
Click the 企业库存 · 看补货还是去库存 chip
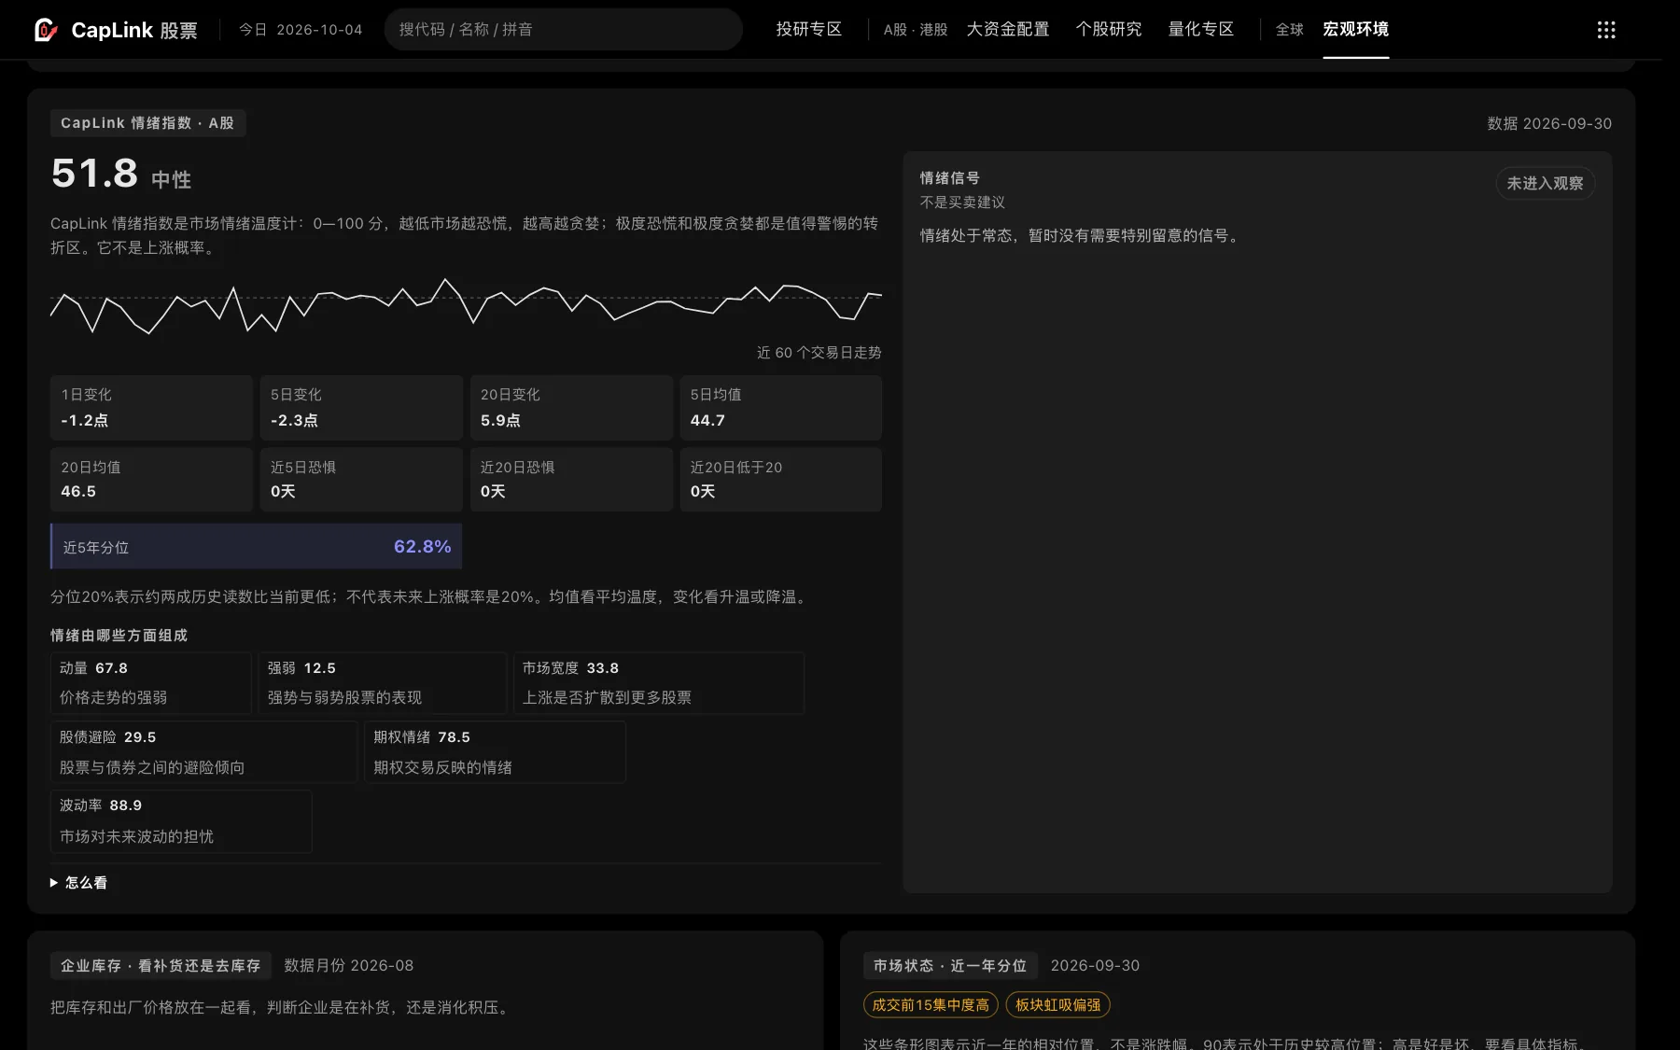click(161, 965)
